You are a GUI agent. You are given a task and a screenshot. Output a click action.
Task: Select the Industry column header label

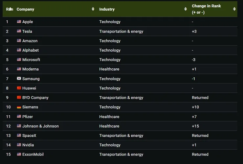pos(107,9)
